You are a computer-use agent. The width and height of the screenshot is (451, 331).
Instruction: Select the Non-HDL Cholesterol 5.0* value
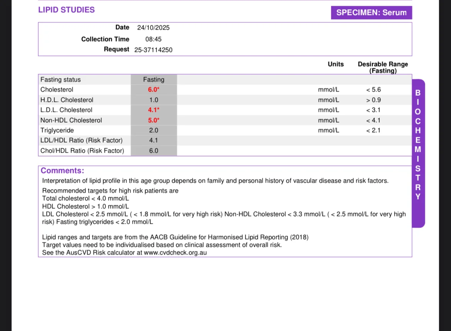[x=153, y=120]
